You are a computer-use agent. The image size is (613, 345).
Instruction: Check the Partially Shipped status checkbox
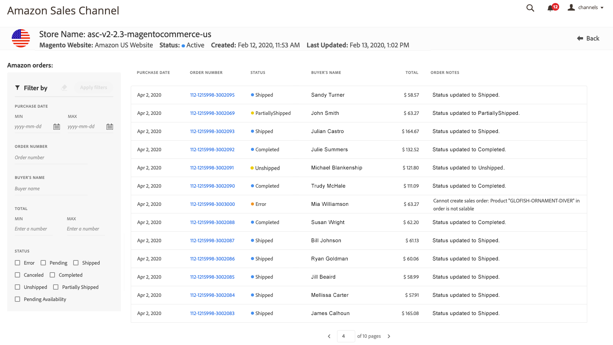coord(56,287)
